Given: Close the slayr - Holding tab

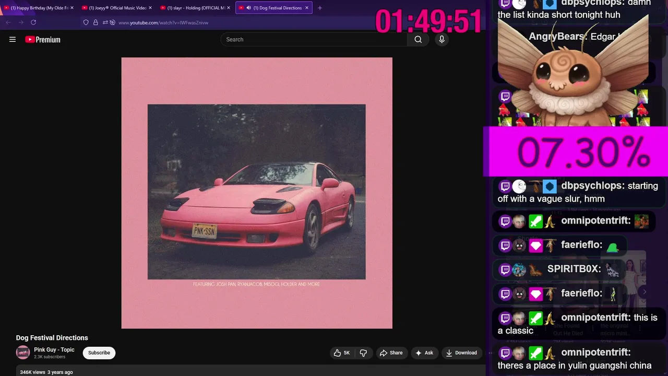Looking at the screenshot, I should pyautogui.click(x=229, y=8).
